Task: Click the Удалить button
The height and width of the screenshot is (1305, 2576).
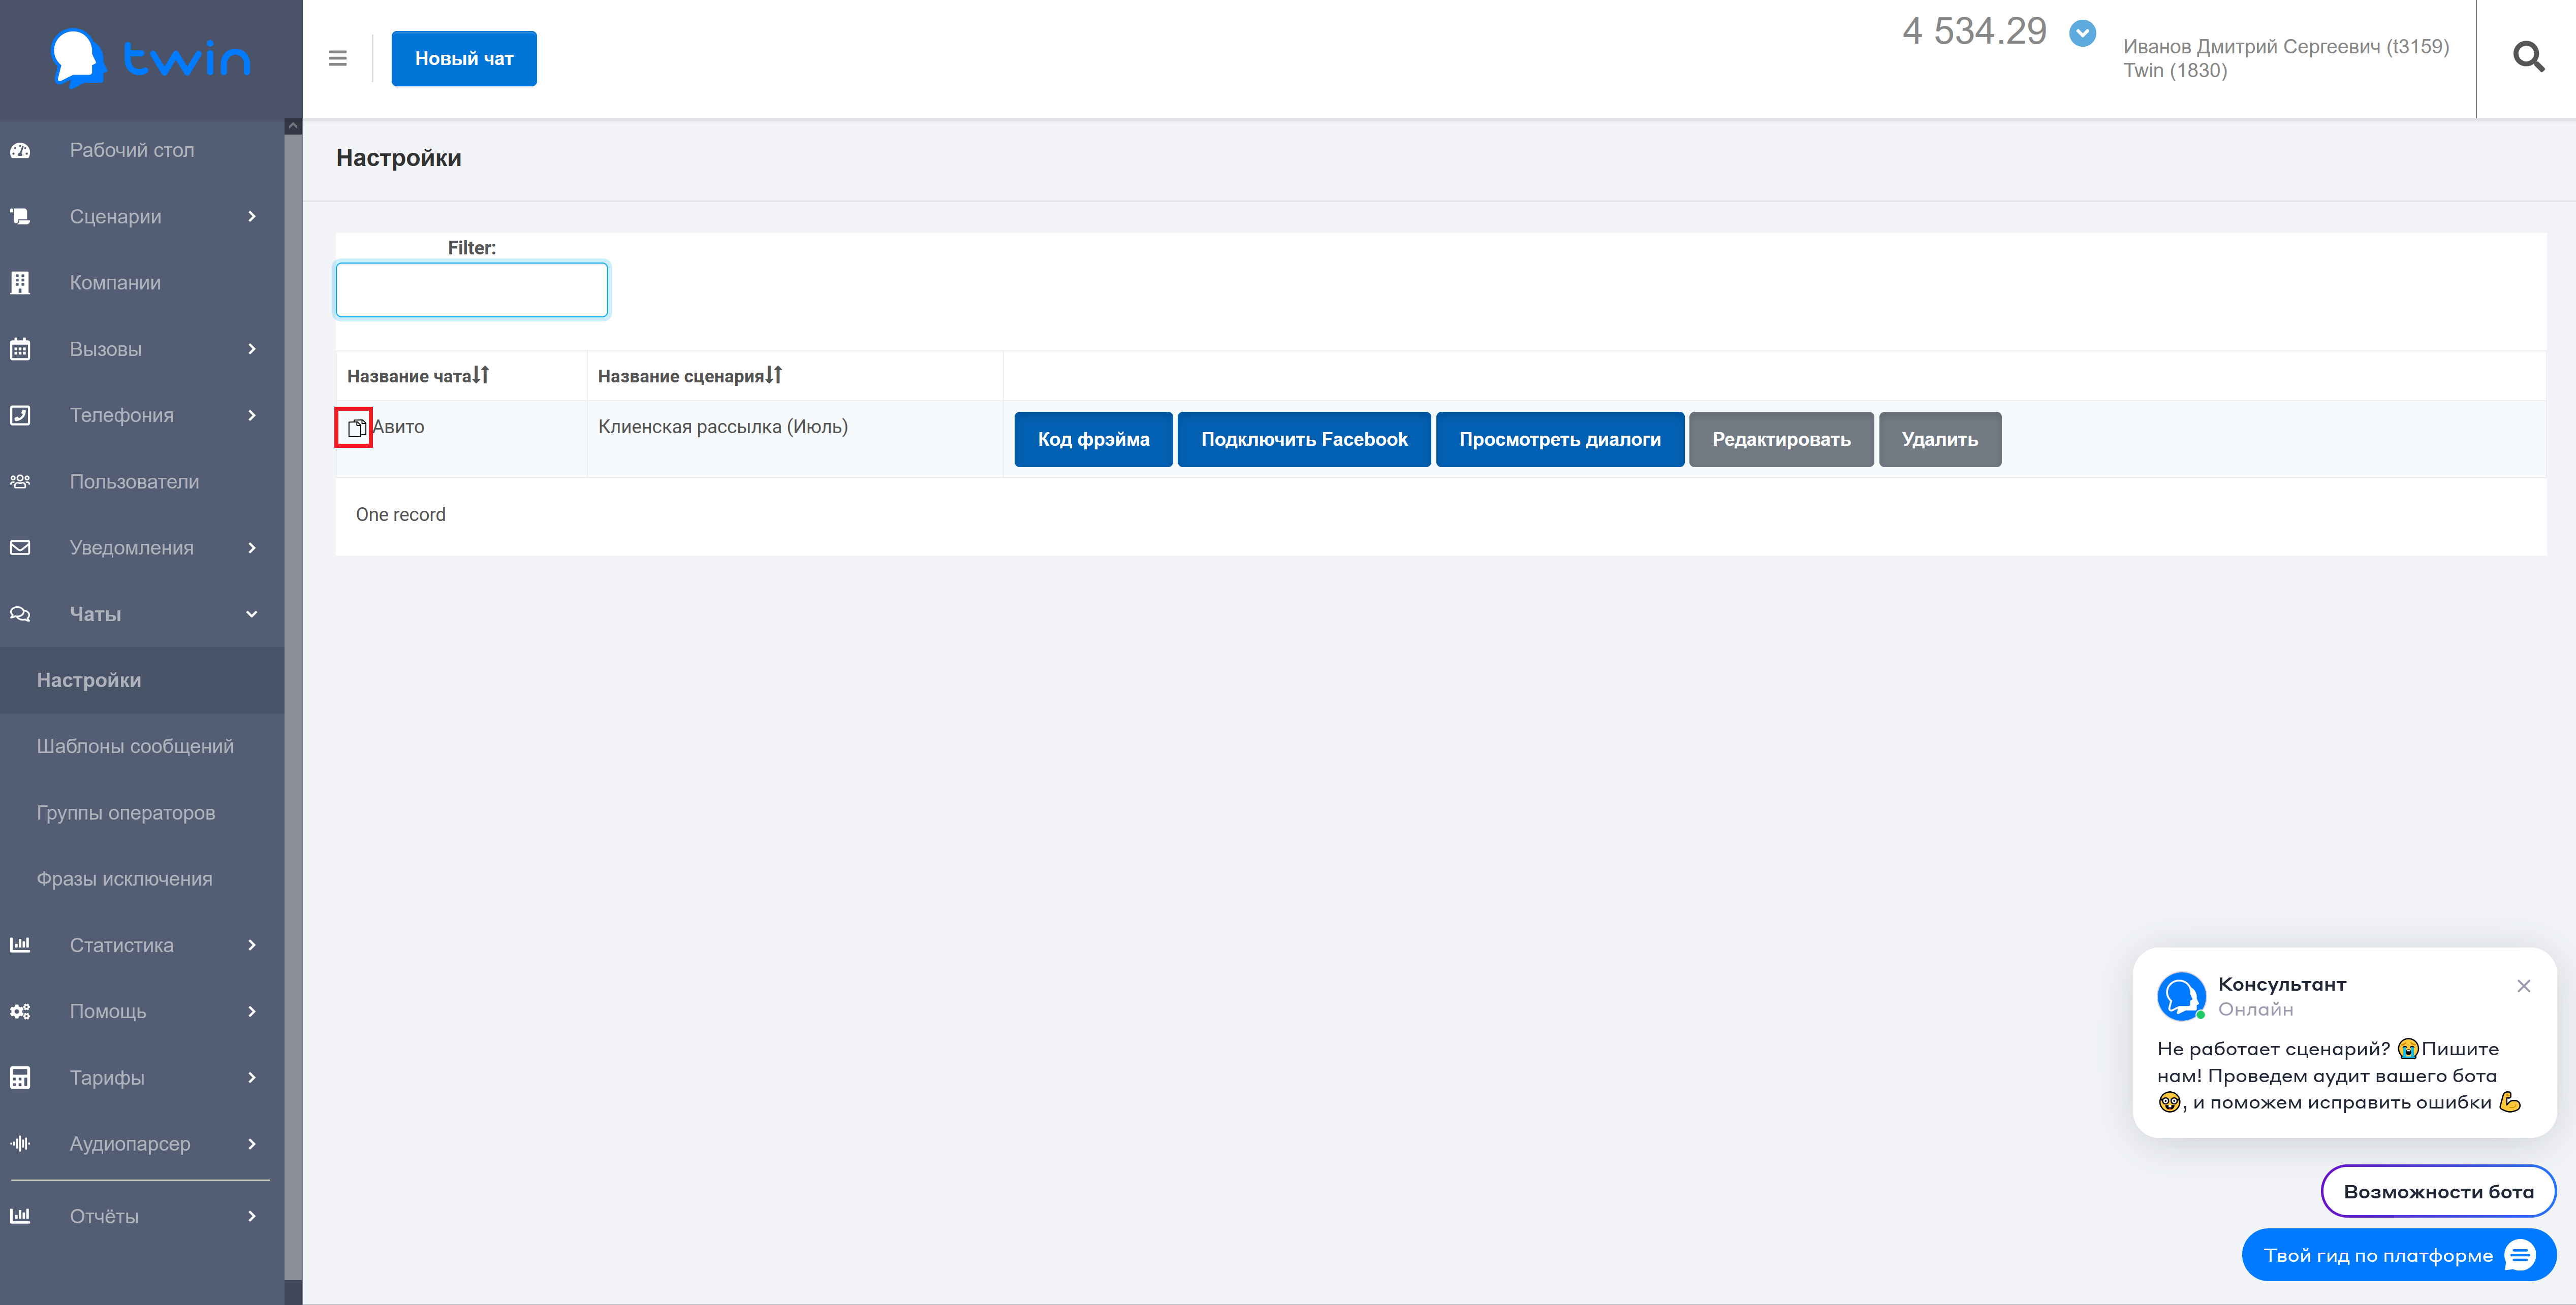Action: pyautogui.click(x=1940, y=440)
